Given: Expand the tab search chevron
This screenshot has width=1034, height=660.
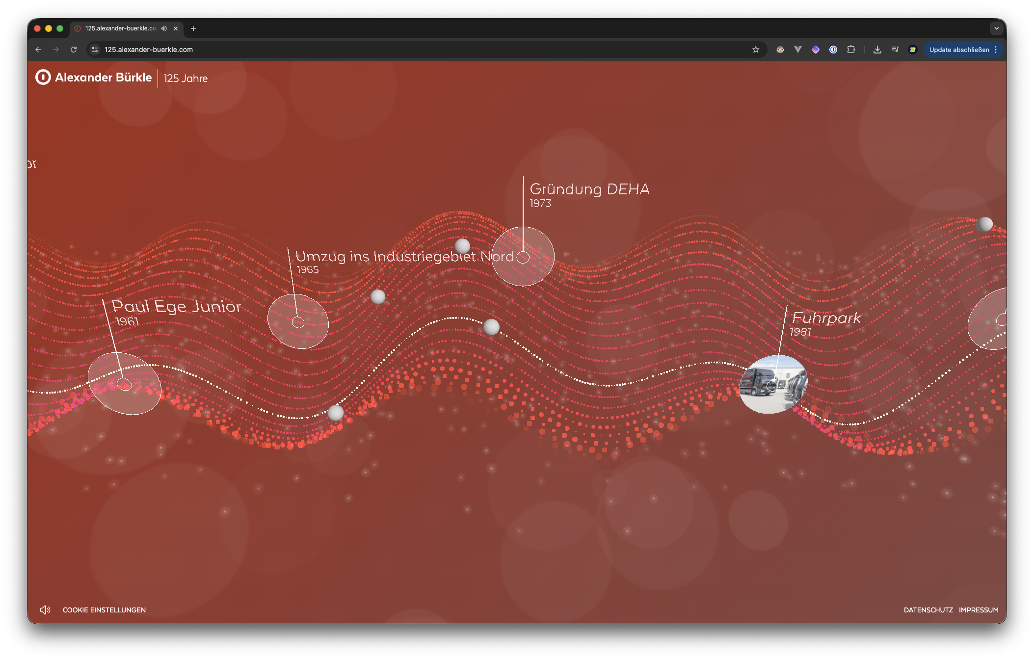Looking at the screenshot, I should 996,28.
